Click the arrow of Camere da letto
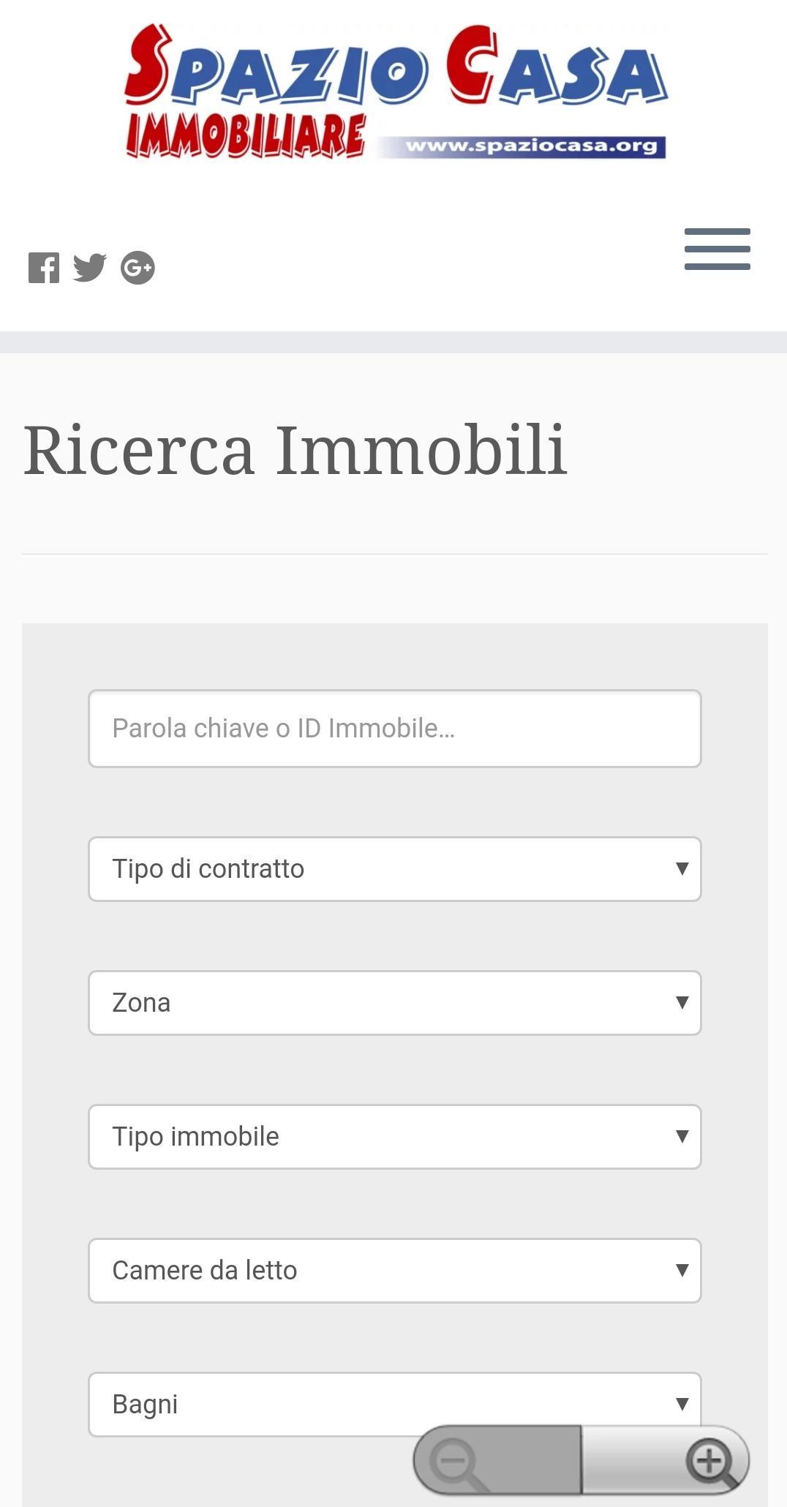The height and width of the screenshot is (1507, 787). [682, 1271]
